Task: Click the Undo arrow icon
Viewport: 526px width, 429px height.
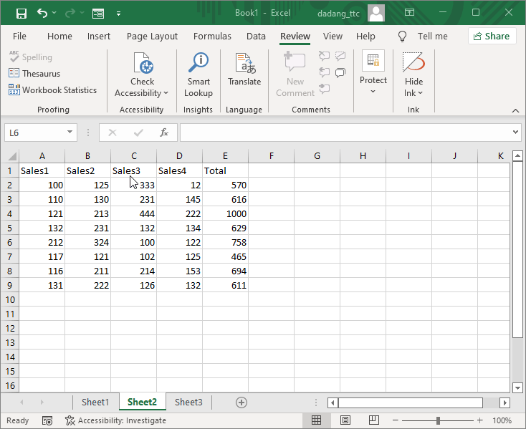Action: click(42, 13)
